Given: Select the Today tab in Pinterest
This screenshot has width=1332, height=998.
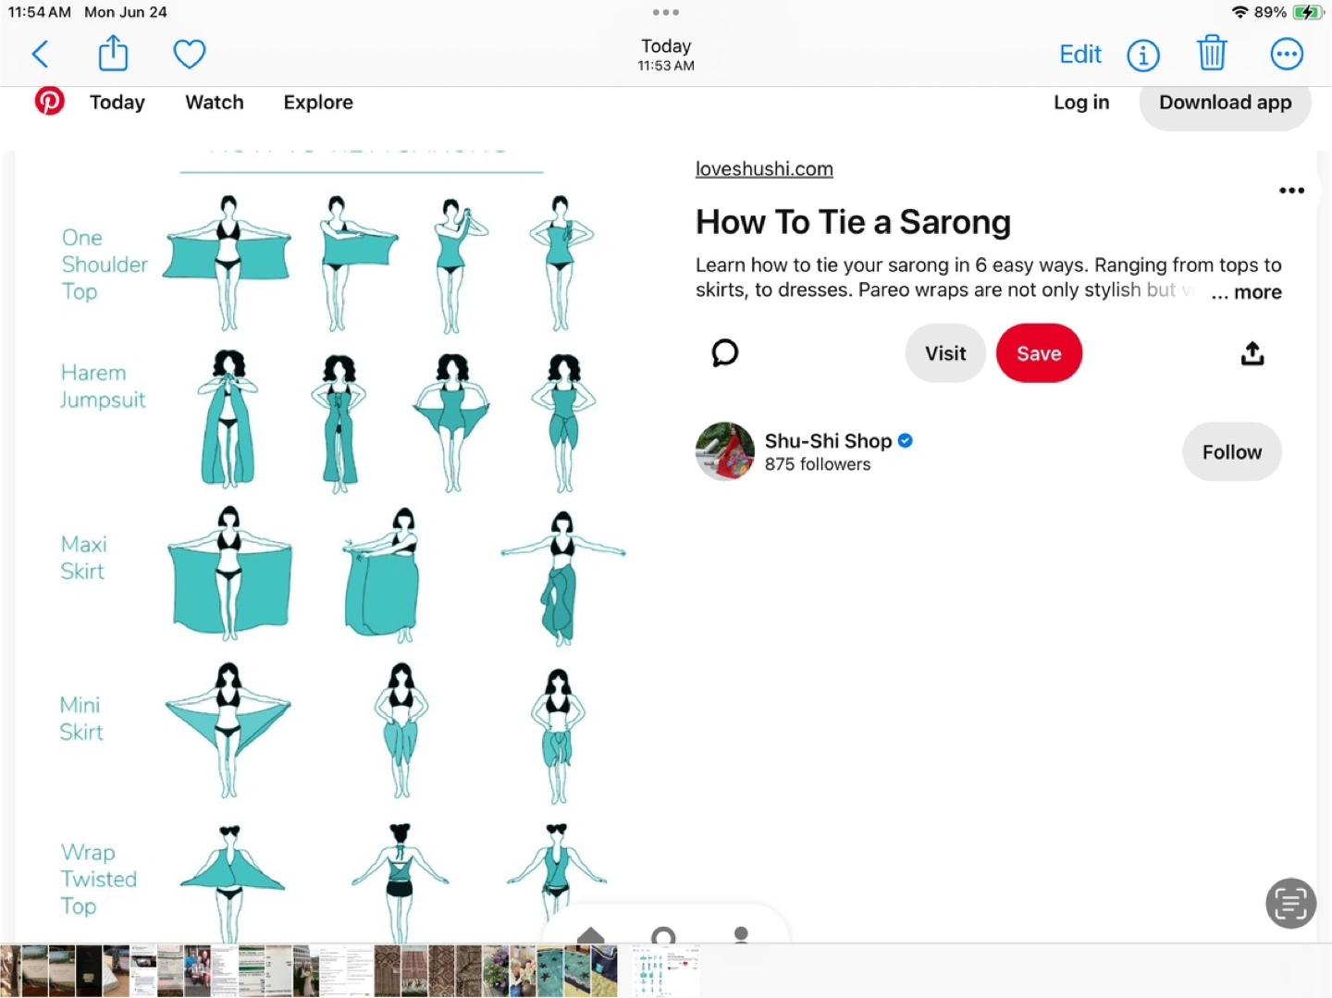Looking at the screenshot, I should (117, 103).
